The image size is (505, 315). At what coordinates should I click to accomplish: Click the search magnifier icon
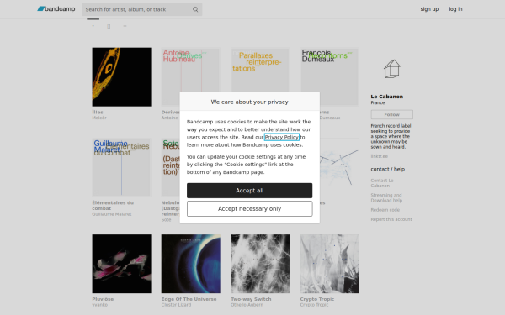coord(195,9)
